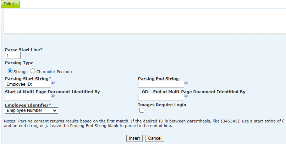
Task: Select the Strings parsing type radio button
Action: coord(10,71)
